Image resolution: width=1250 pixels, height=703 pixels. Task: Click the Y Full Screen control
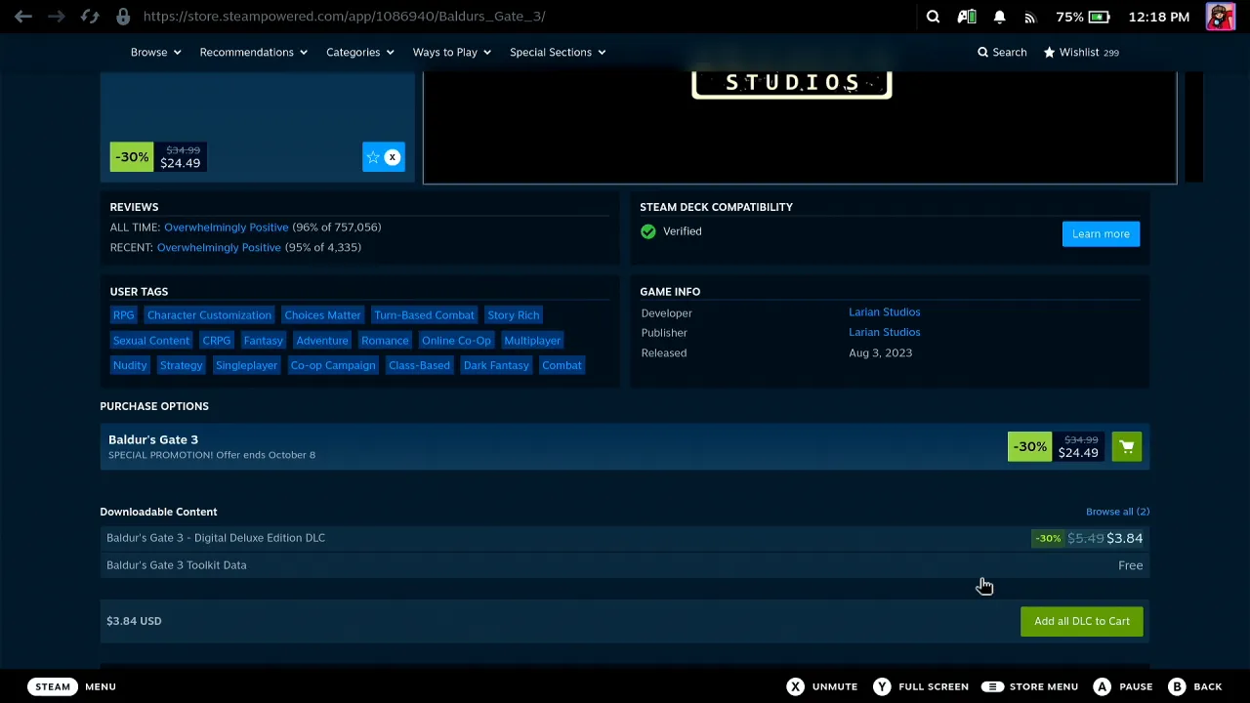[921, 686]
